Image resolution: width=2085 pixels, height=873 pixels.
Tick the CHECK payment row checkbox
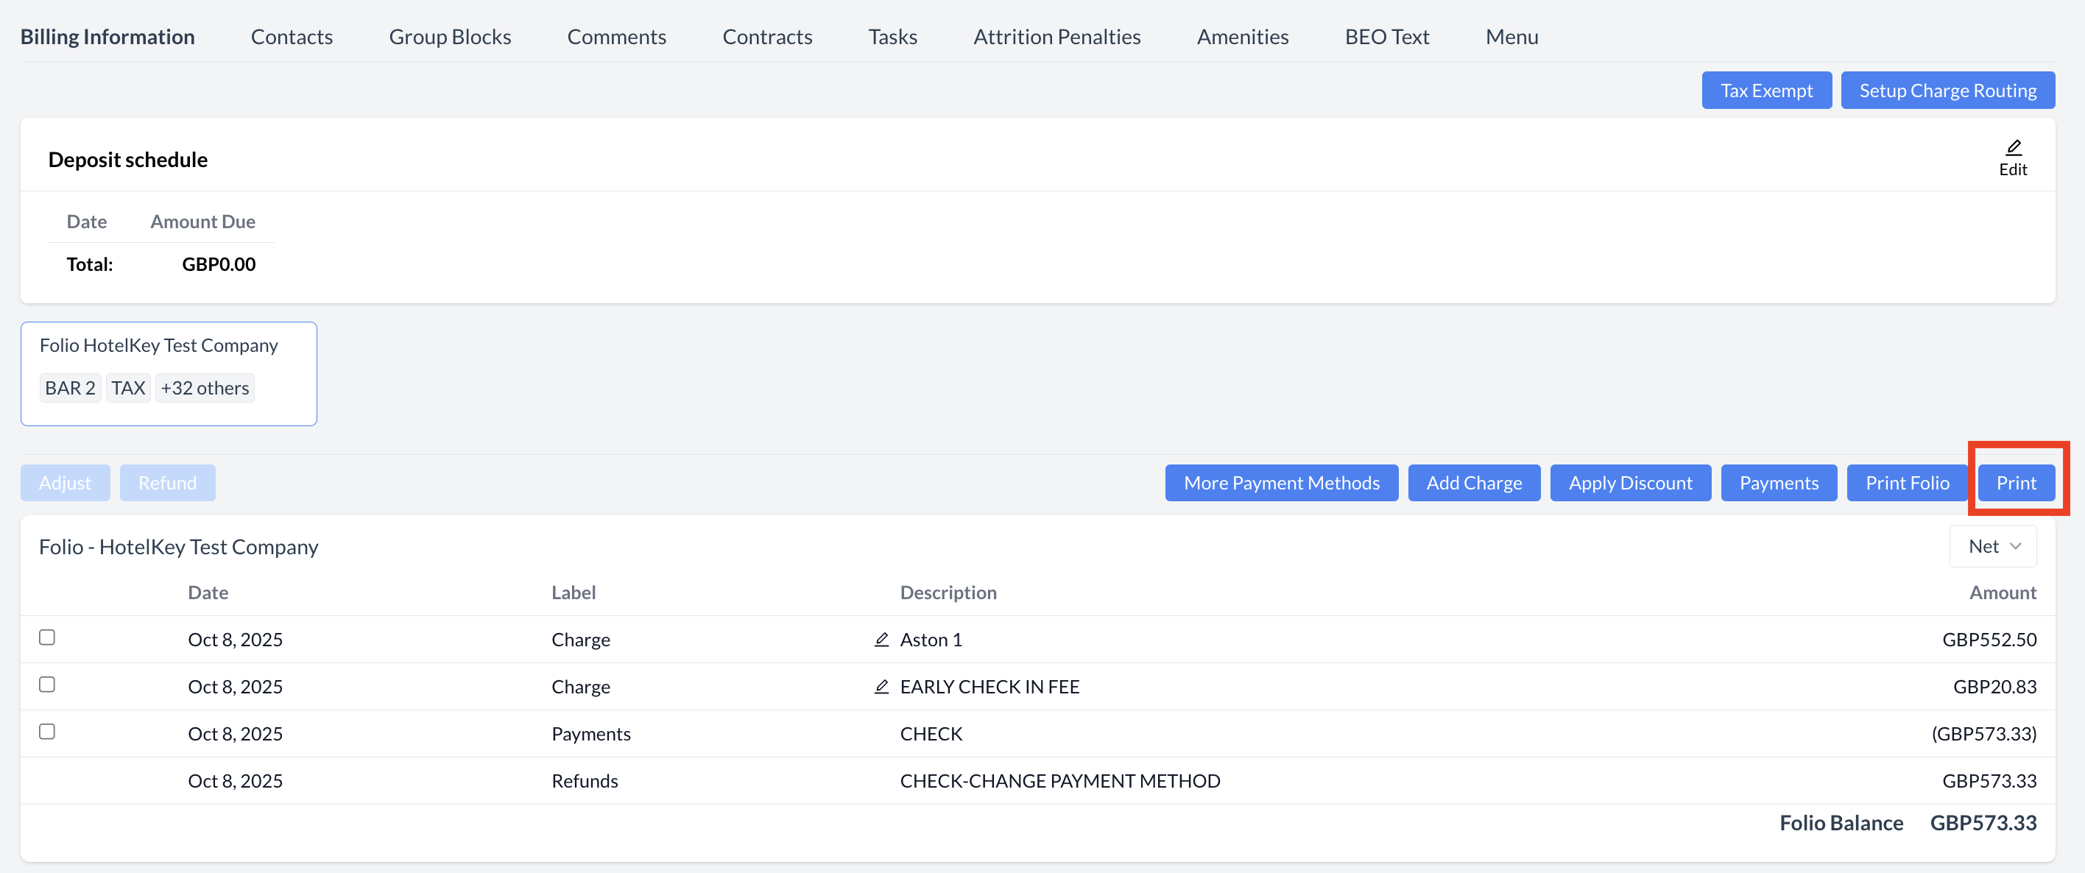pos(47,732)
